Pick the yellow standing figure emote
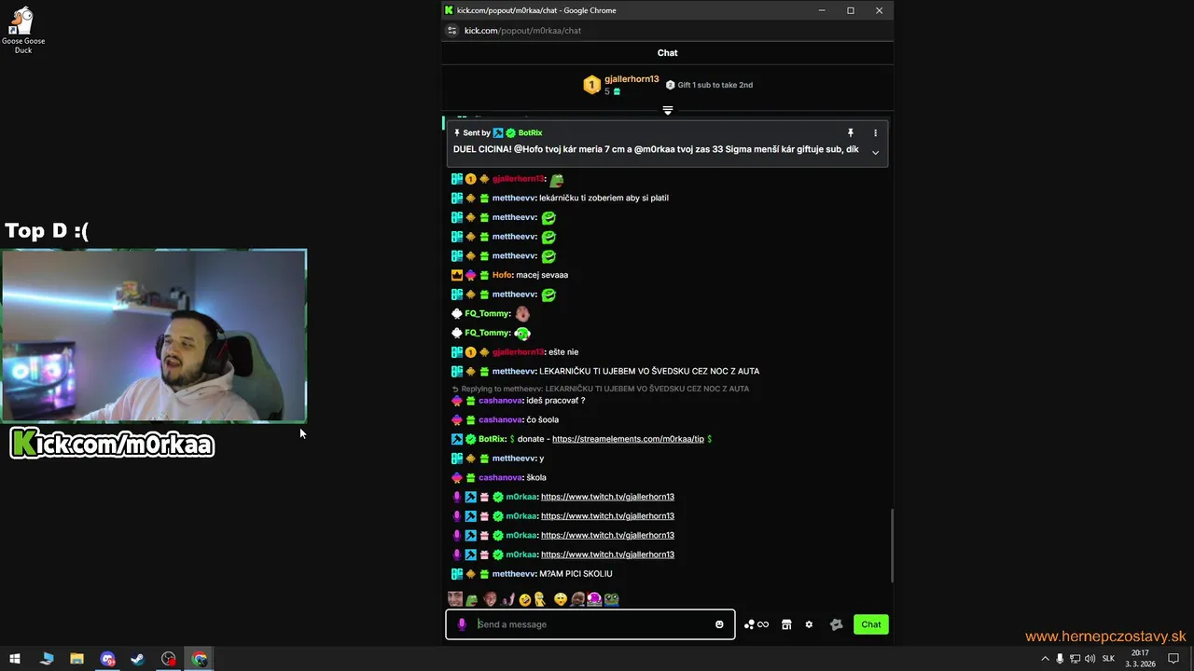Image resolution: width=1194 pixels, height=671 pixels. click(x=539, y=599)
